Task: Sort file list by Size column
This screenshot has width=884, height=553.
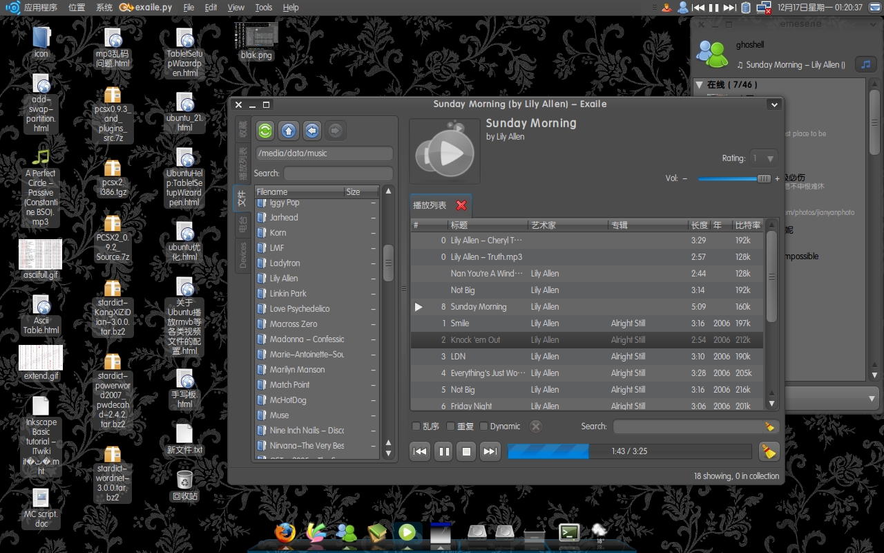Action: 362,191
